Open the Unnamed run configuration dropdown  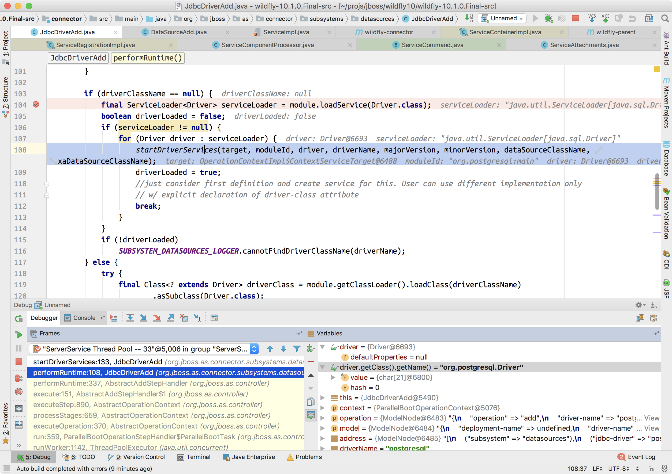coord(502,18)
